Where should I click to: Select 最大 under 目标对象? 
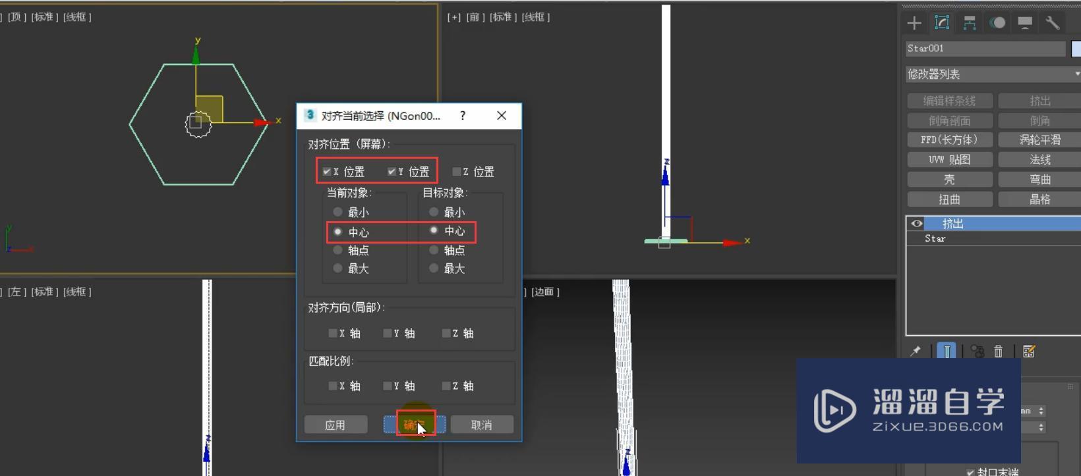pyautogui.click(x=434, y=268)
